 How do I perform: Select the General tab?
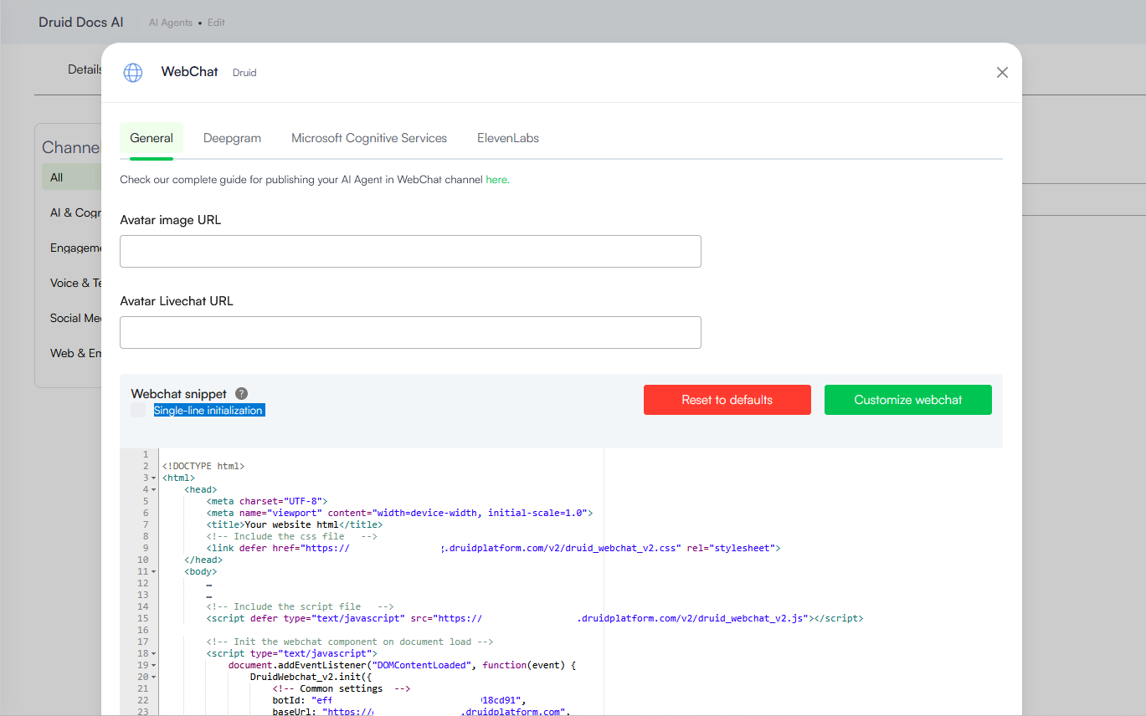tap(152, 139)
